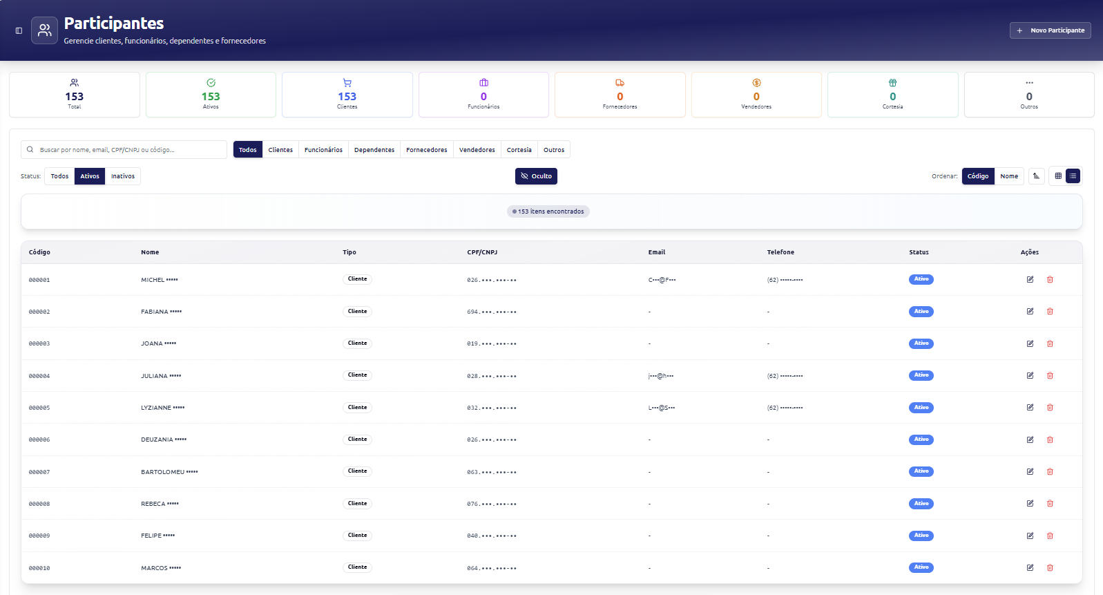Screen dimensions: 1103x595
Task: Toggle the sidebar panel icon
Action: click(x=19, y=30)
